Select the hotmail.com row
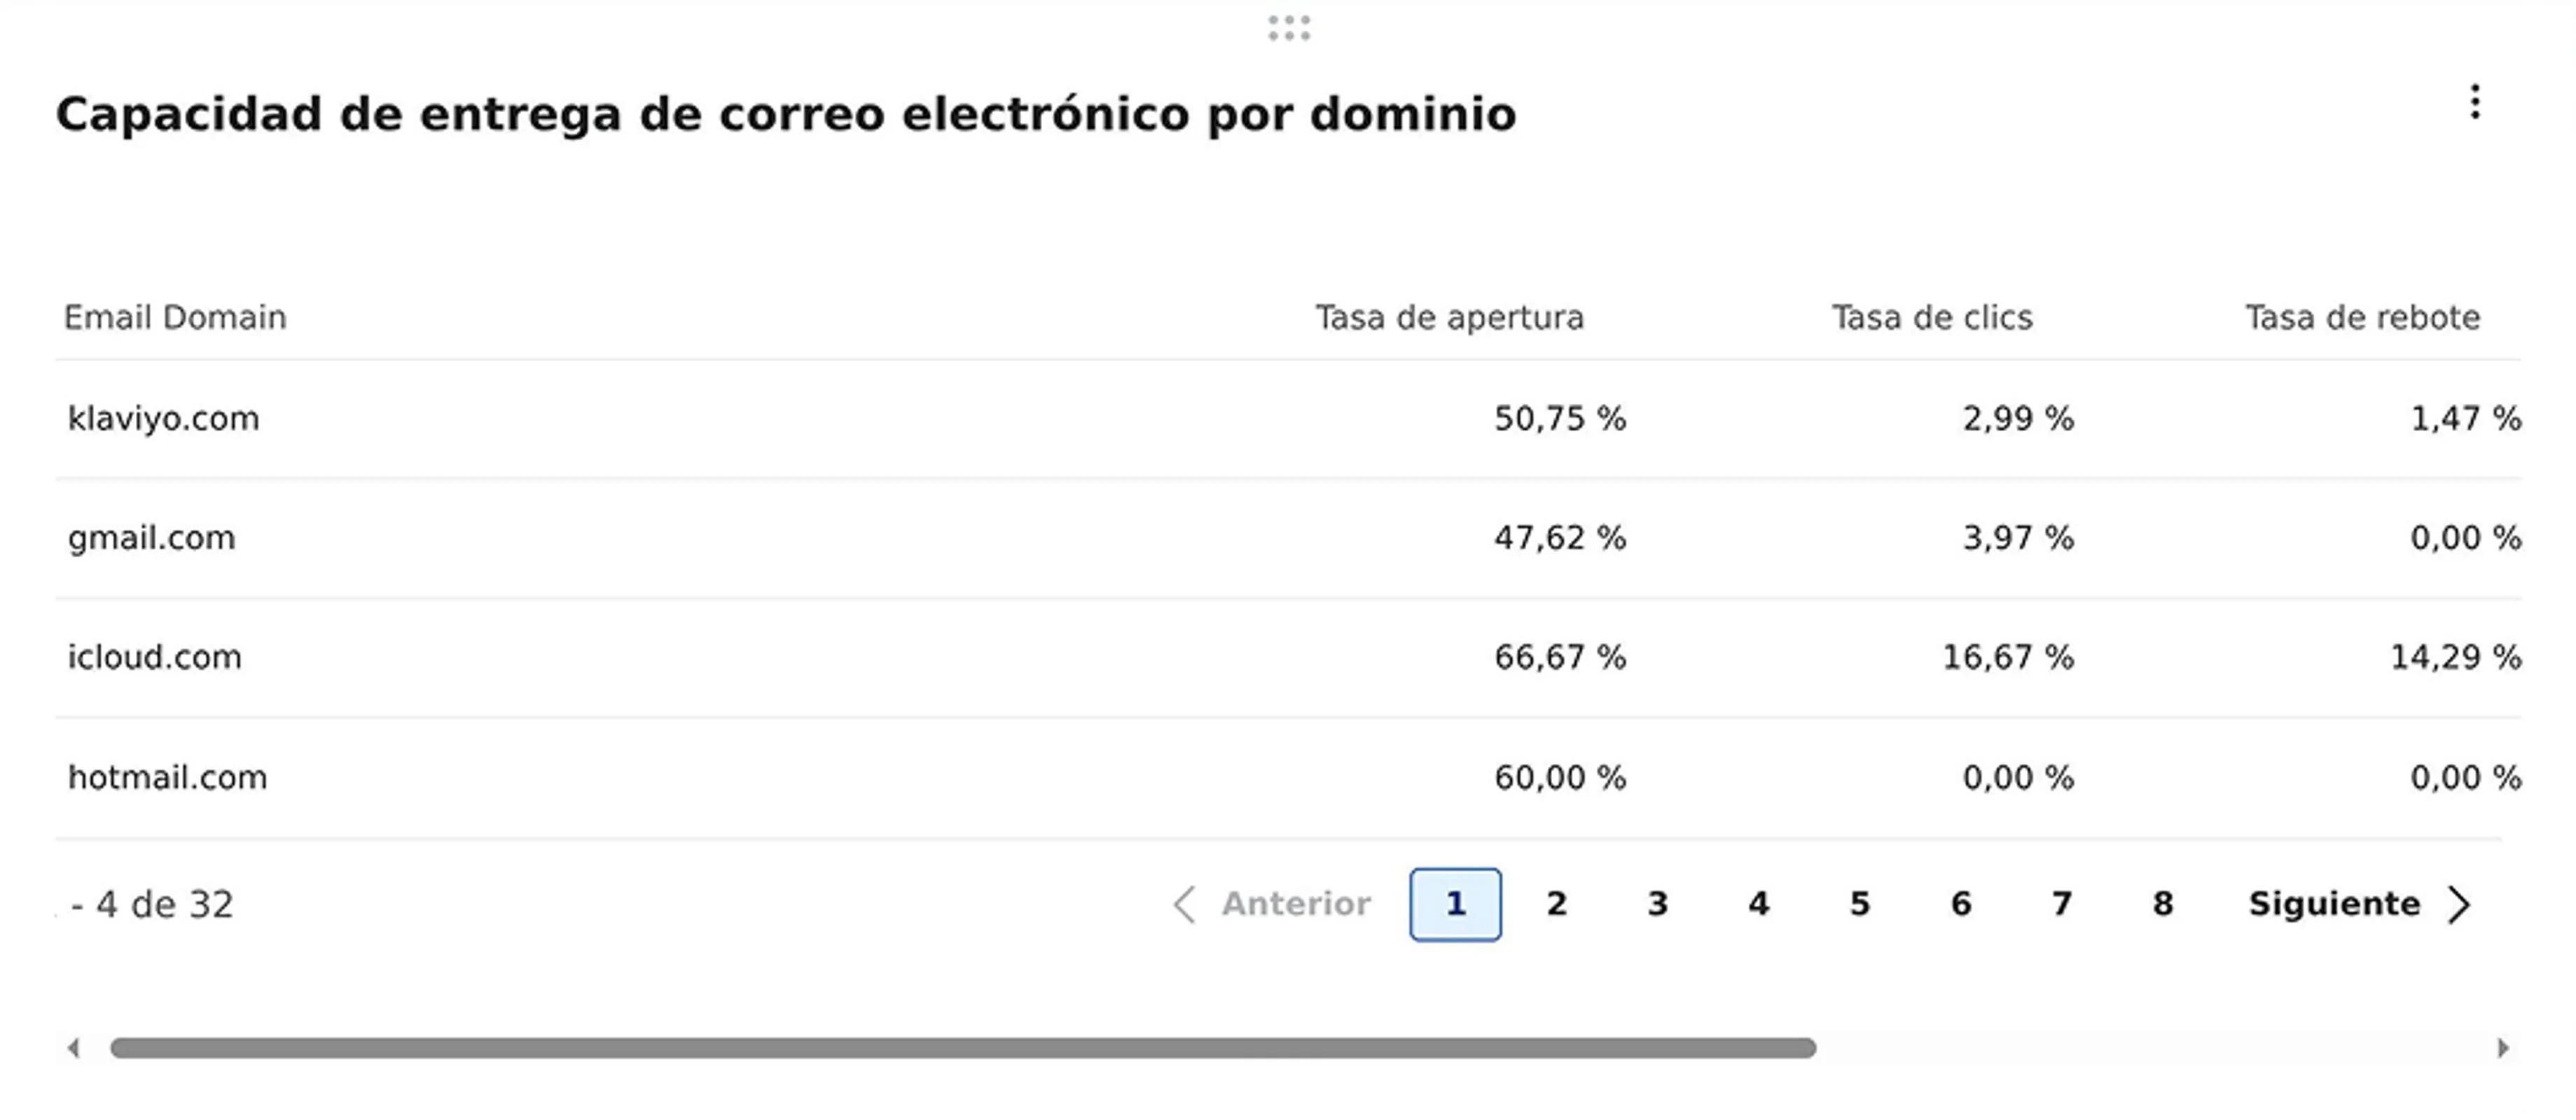This screenshot has height=1120, width=2576. 168,777
